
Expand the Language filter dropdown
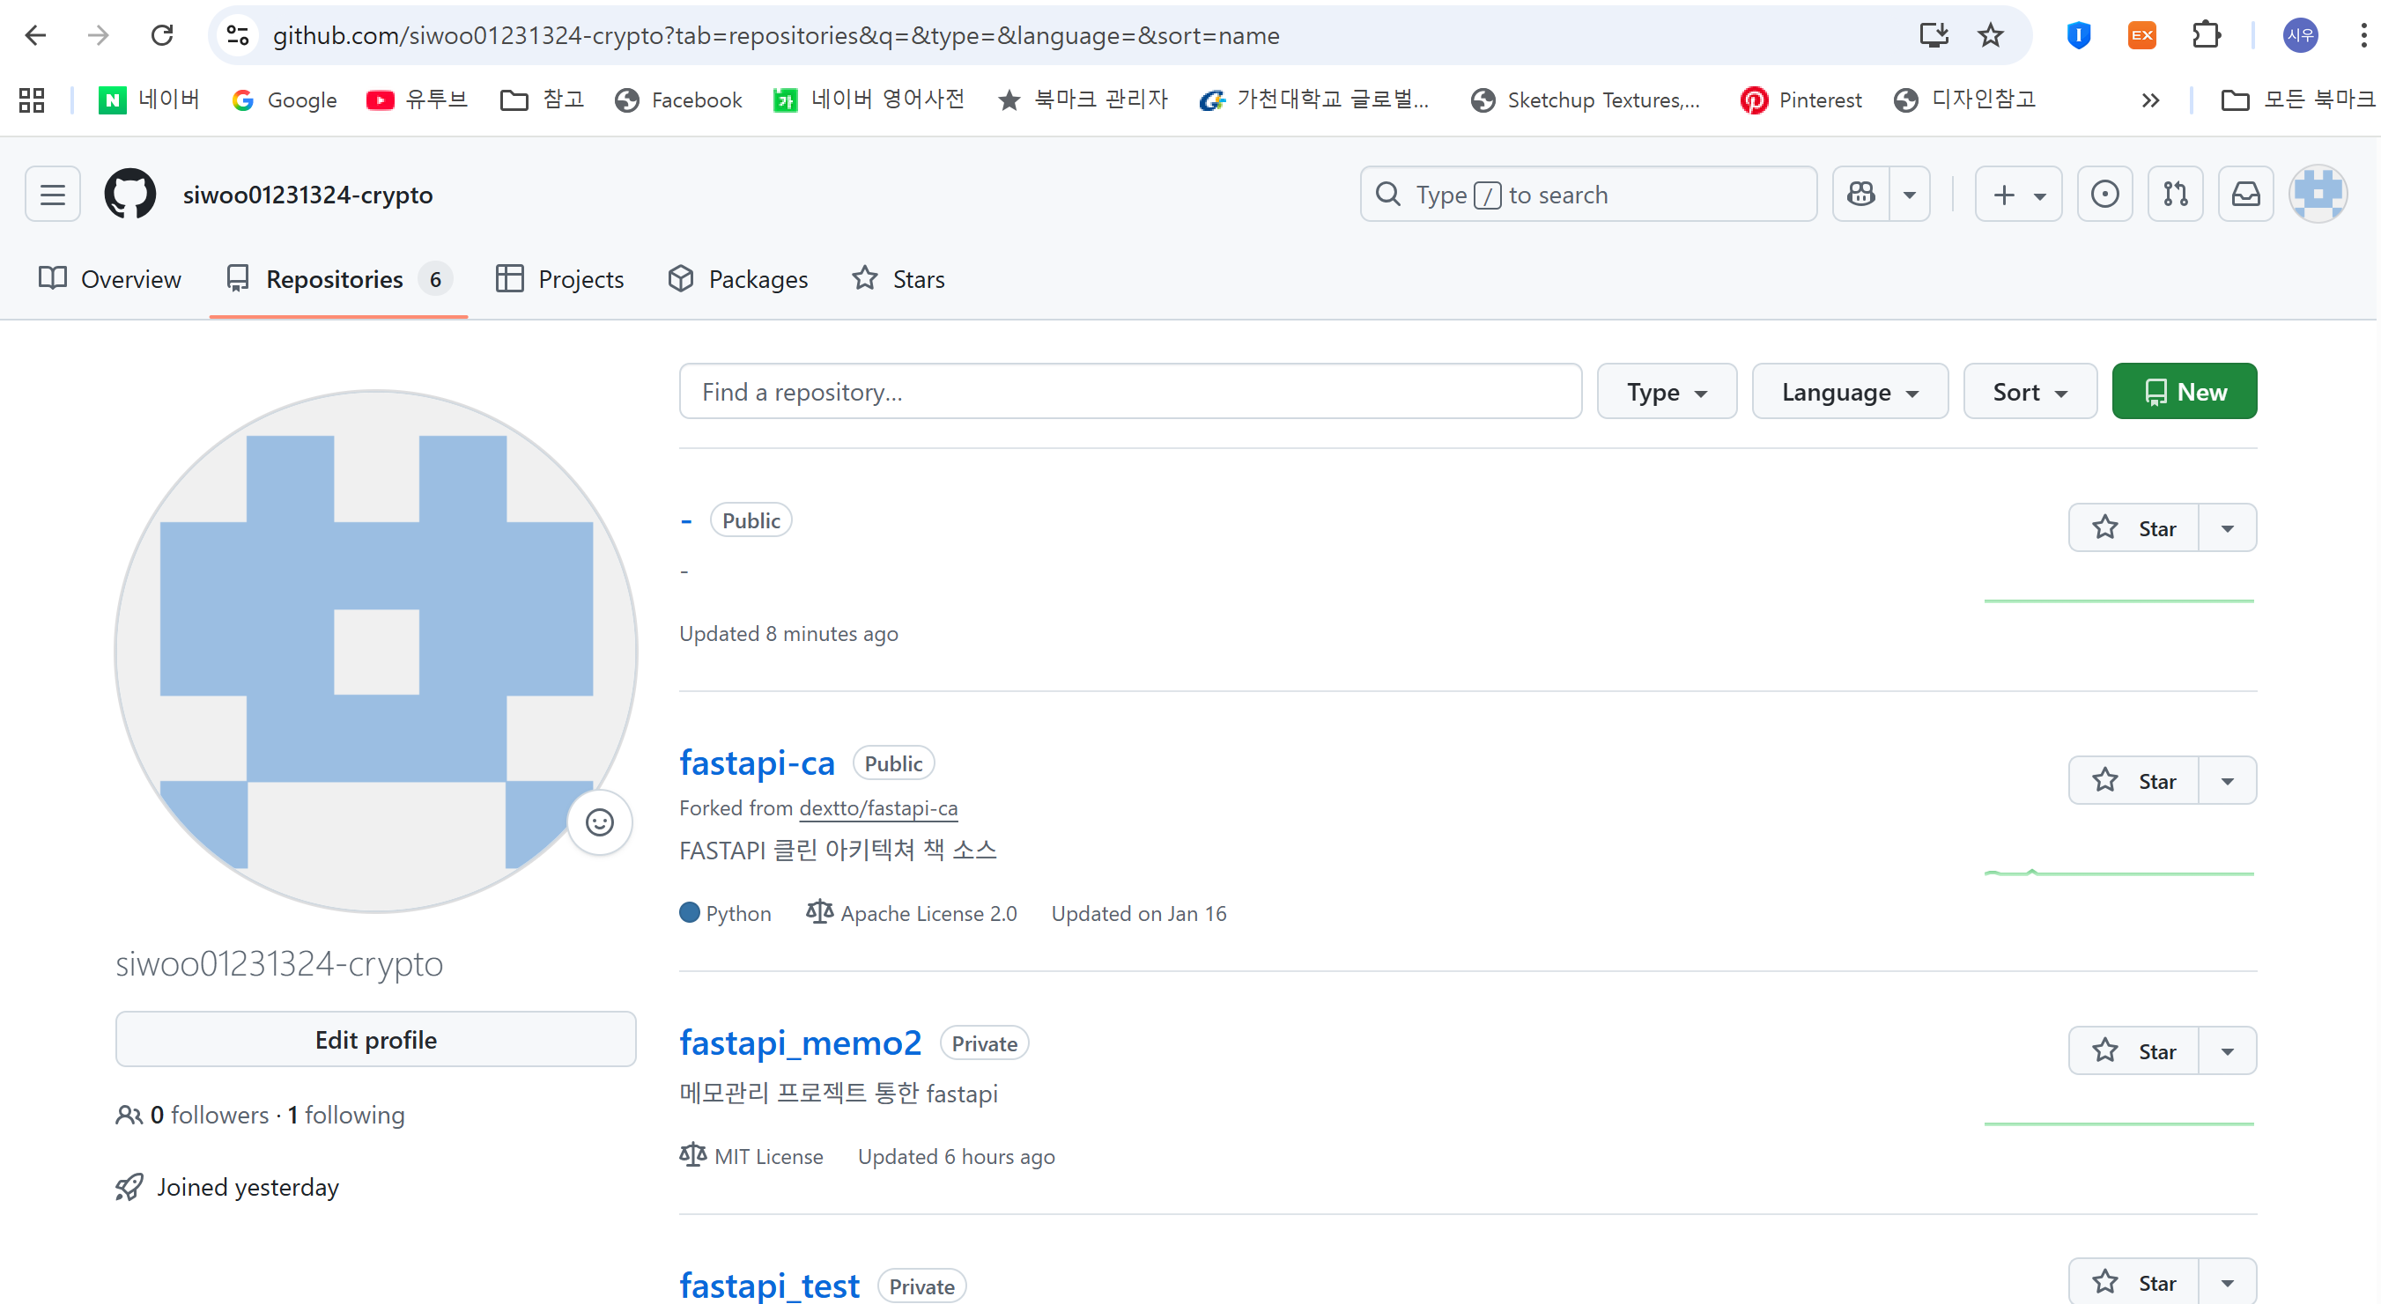(x=1850, y=392)
